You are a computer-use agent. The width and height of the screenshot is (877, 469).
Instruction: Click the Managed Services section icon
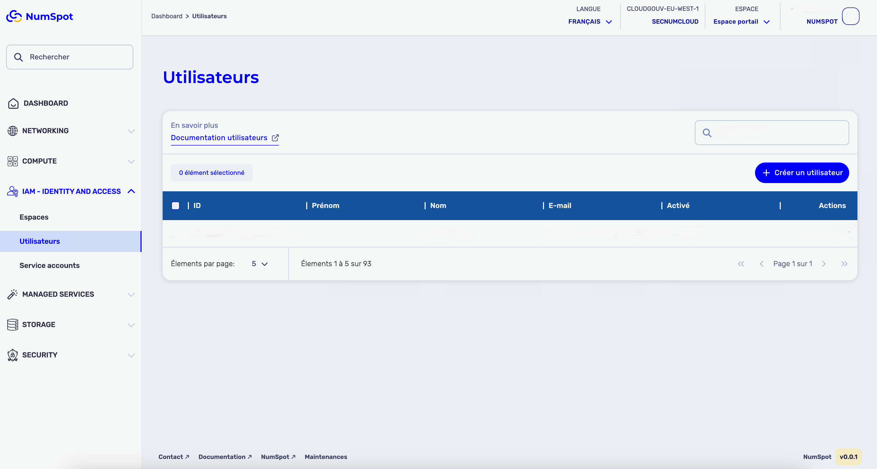click(12, 294)
